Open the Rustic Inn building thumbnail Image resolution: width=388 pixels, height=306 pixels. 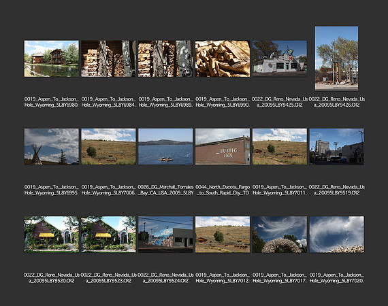click(x=223, y=147)
